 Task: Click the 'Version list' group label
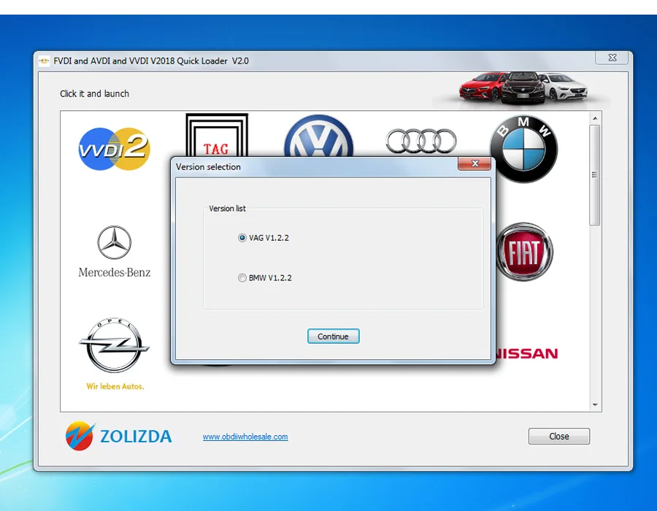[227, 209]
